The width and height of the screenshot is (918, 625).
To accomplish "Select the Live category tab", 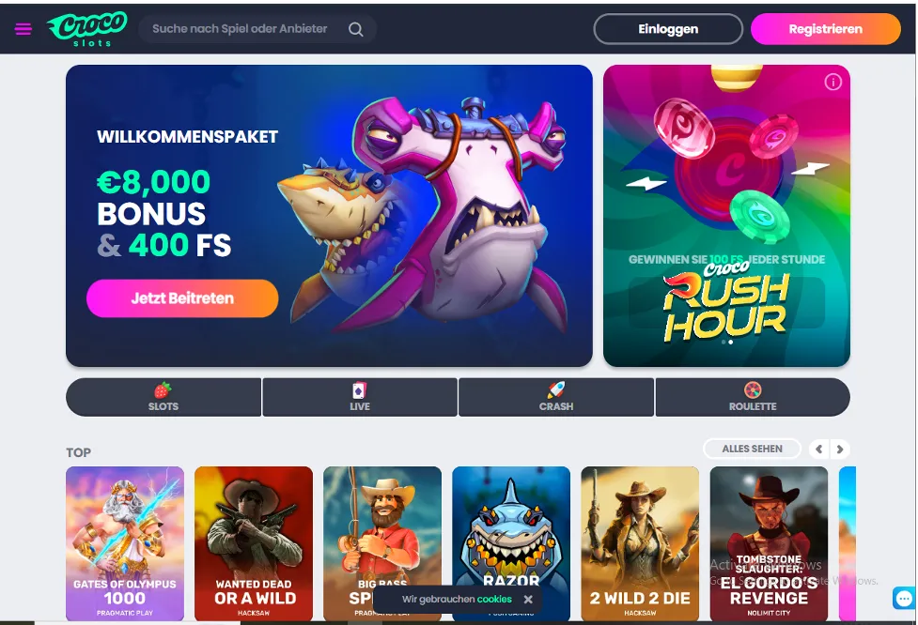I will (360, 397).
